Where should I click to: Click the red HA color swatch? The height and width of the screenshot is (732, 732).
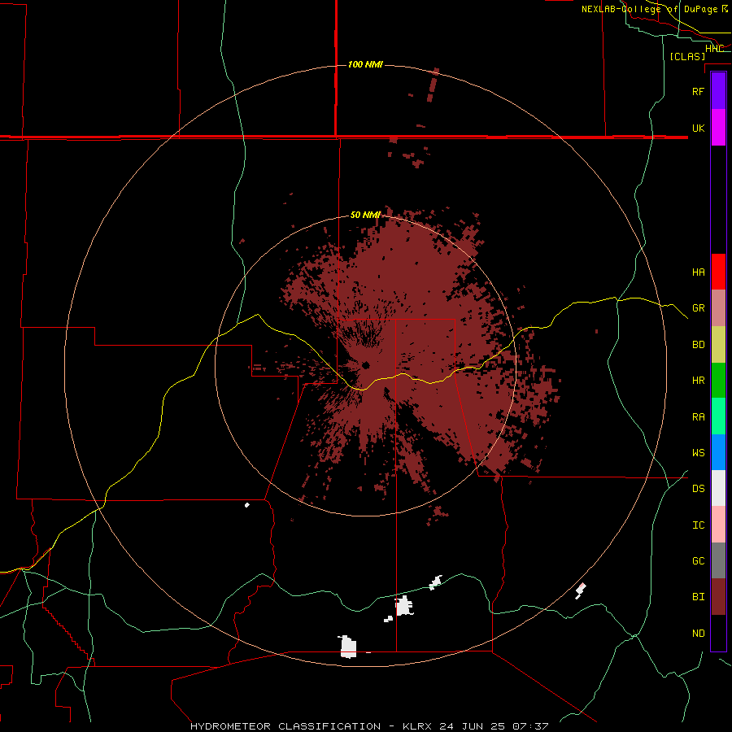pyautogui.click(x=718, y=272)
